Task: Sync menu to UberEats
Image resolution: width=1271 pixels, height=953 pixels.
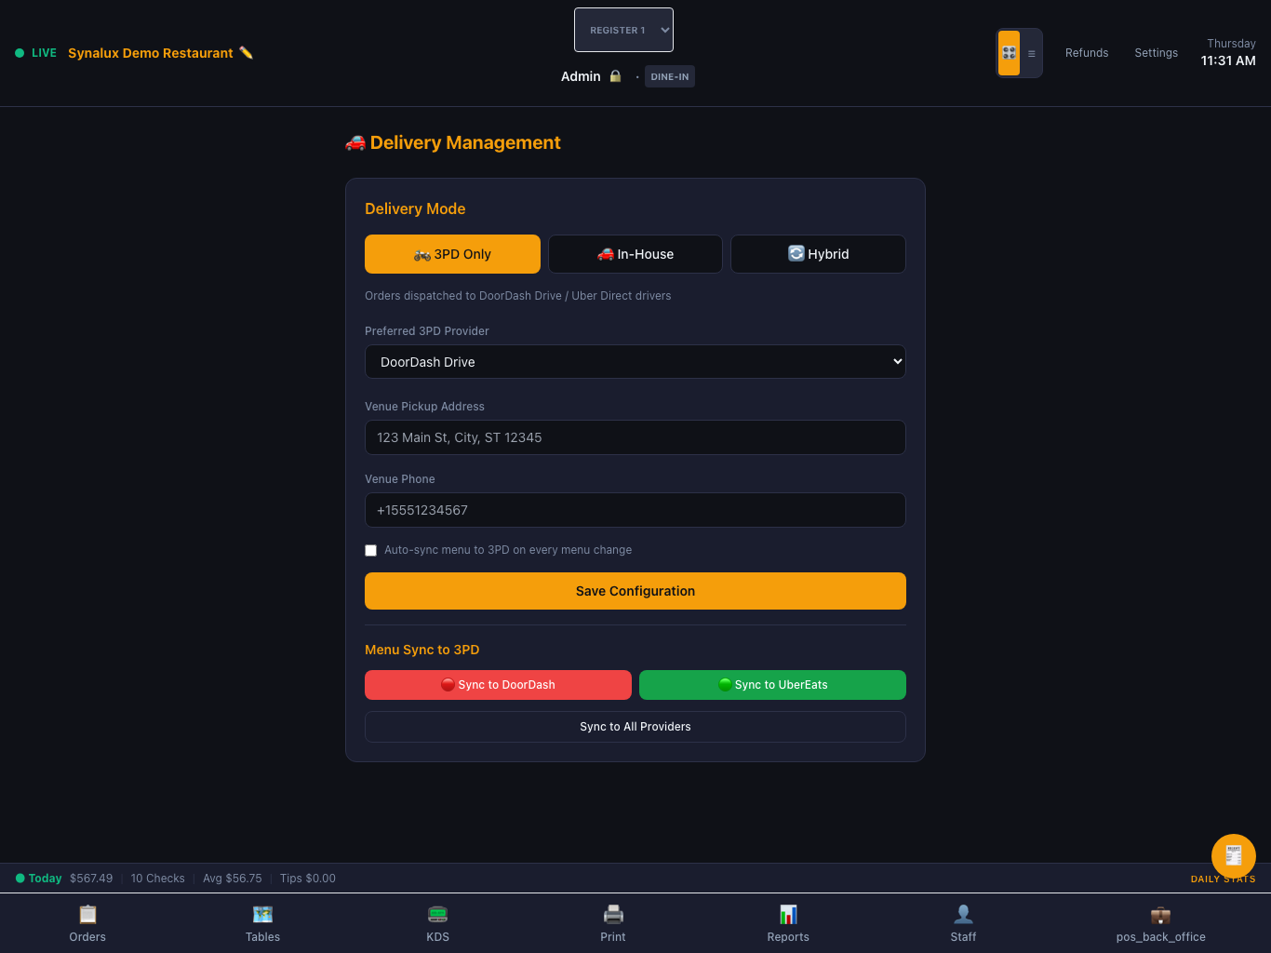Action: pos(772,685)
